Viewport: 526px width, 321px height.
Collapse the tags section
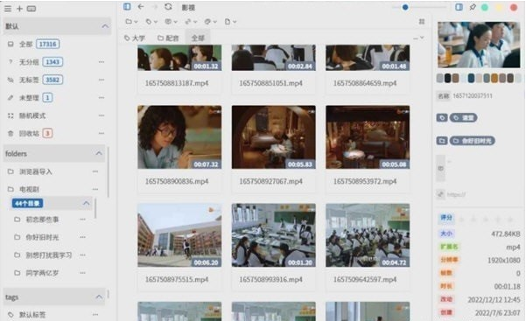(x=99, y=297)
